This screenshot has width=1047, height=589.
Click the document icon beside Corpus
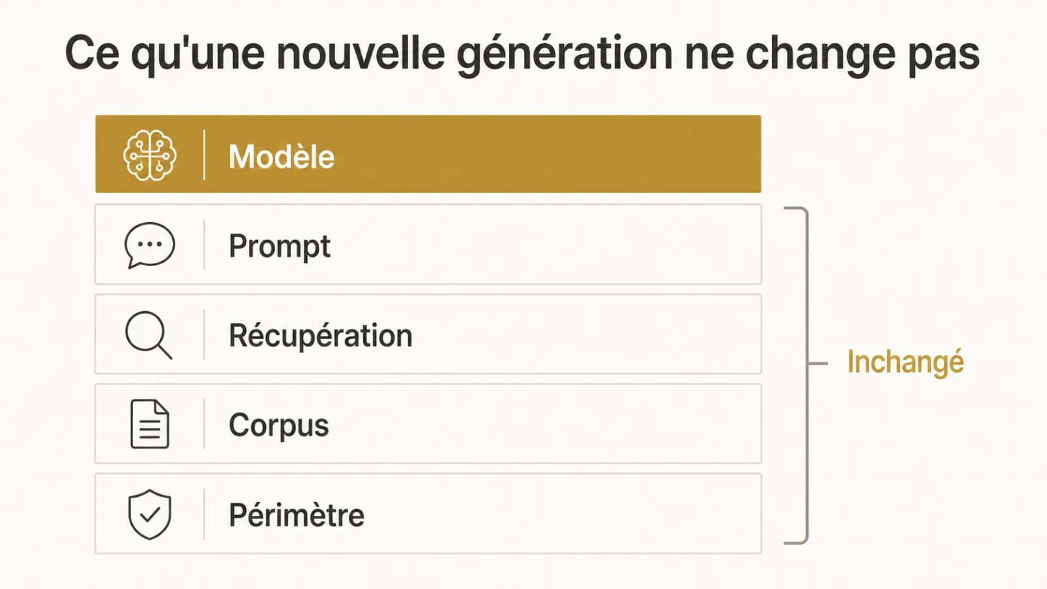click(x=150, y=424)
